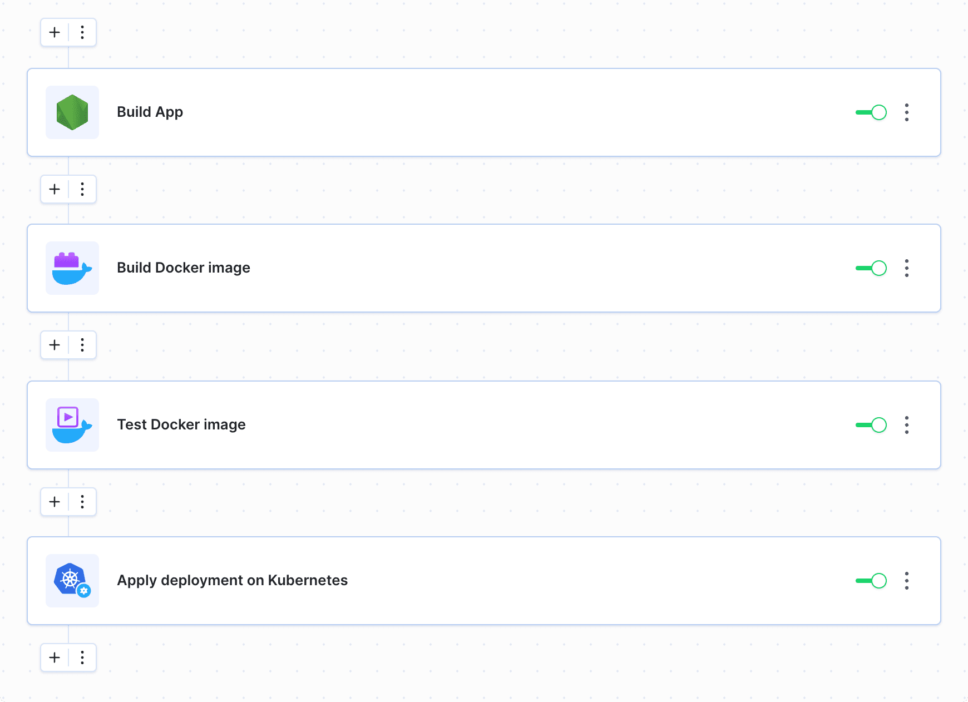Open the kebab menu on Build Docker image

(906, 268)
